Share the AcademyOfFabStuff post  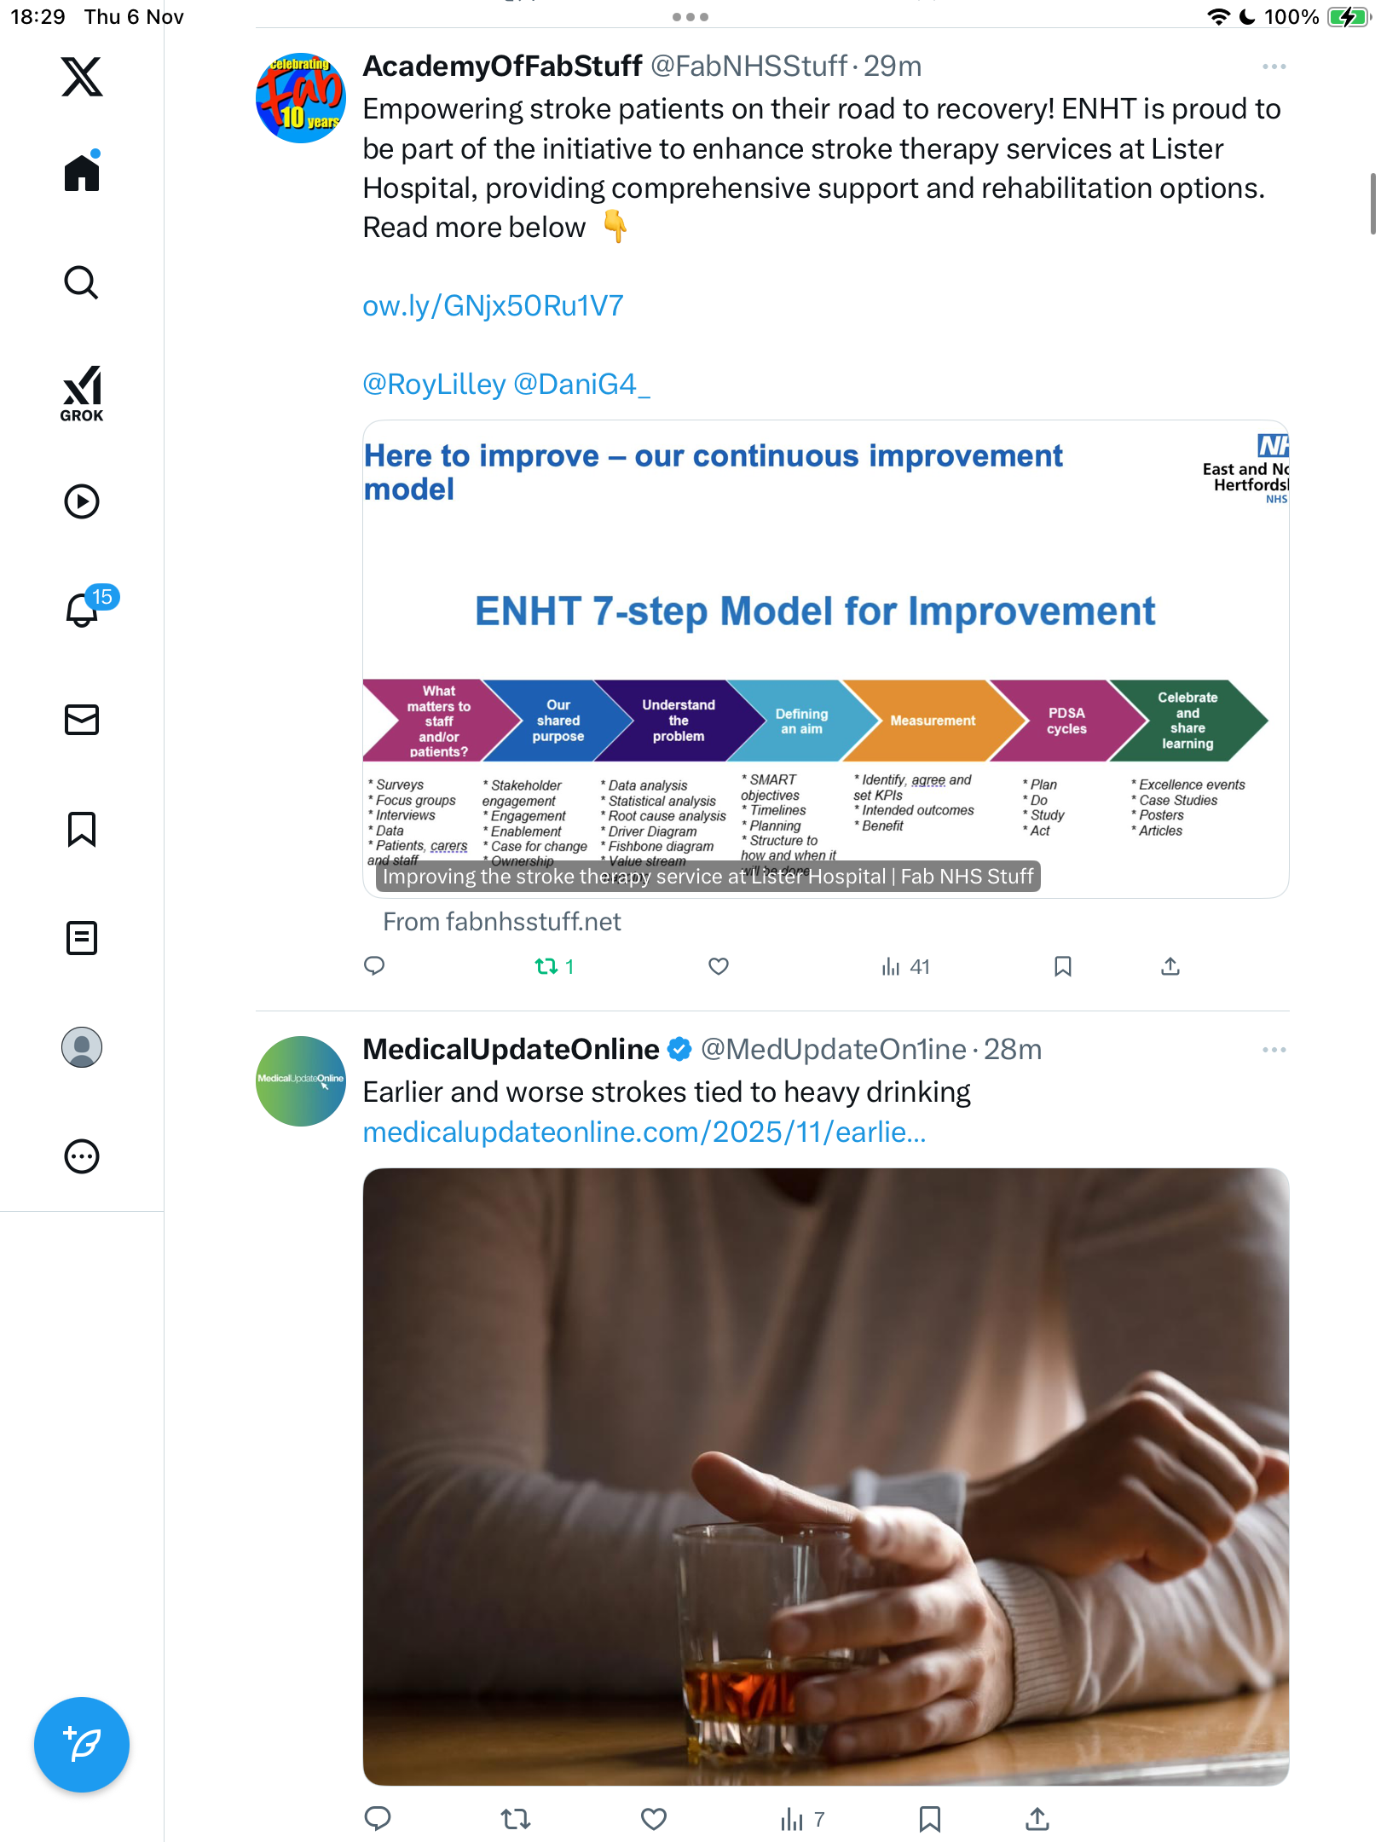(1170, 966)
